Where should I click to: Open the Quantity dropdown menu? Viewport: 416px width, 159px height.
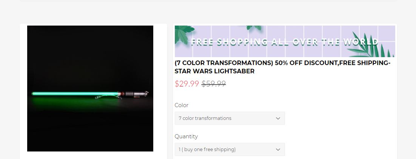click(230, 150)
